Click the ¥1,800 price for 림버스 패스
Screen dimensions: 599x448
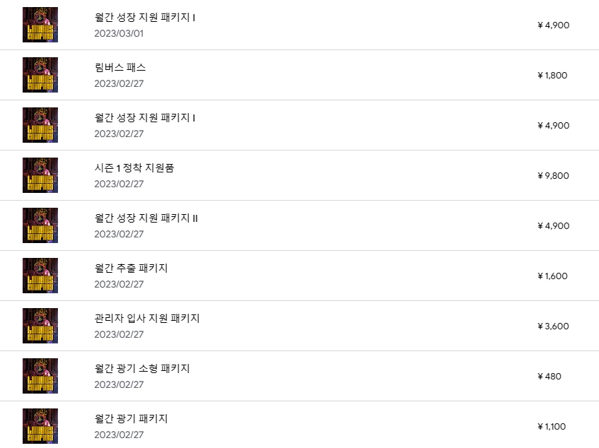click(552, 76)
